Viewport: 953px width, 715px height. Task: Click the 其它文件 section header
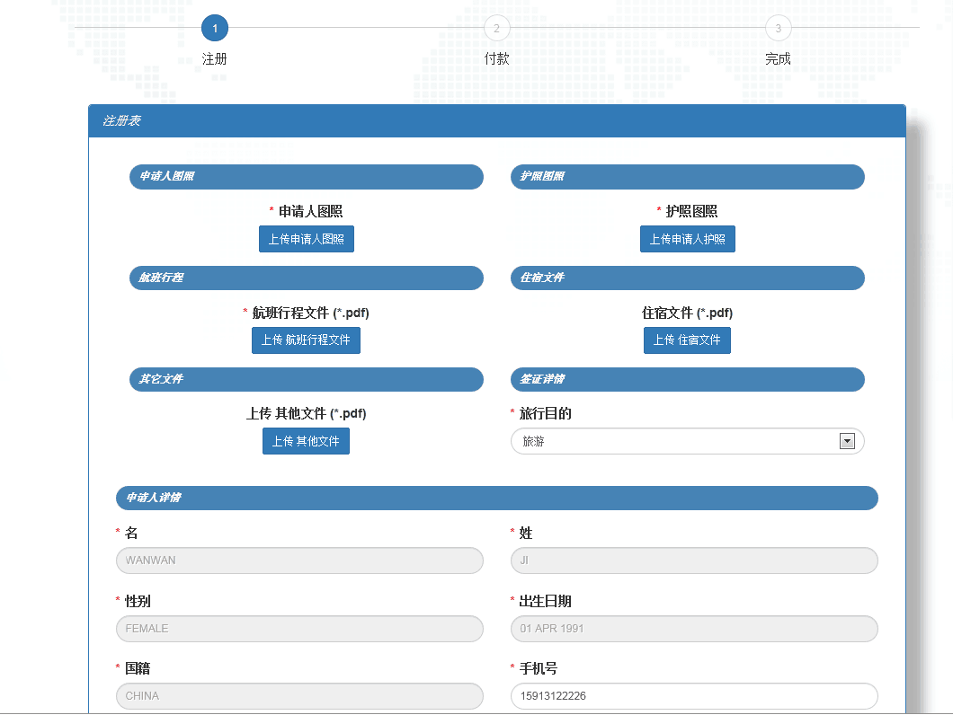tap(307, 380)
